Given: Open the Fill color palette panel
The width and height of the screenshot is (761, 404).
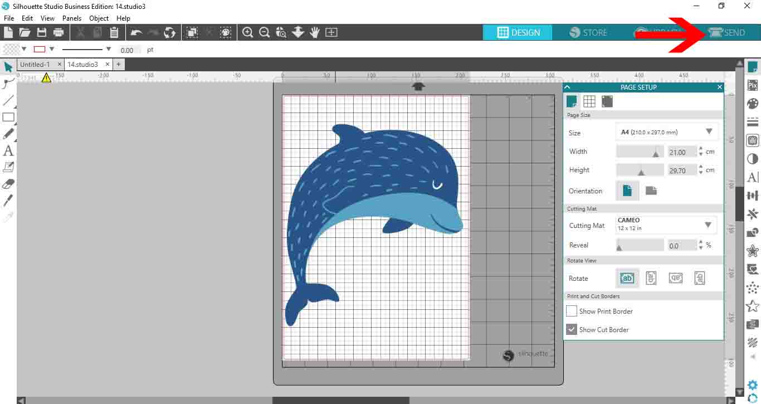Looking at the screenshot, I should (753, 104).
